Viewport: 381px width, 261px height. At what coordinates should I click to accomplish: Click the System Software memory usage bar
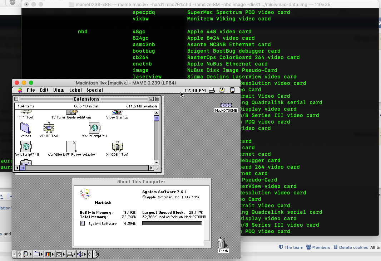(172, 223)
